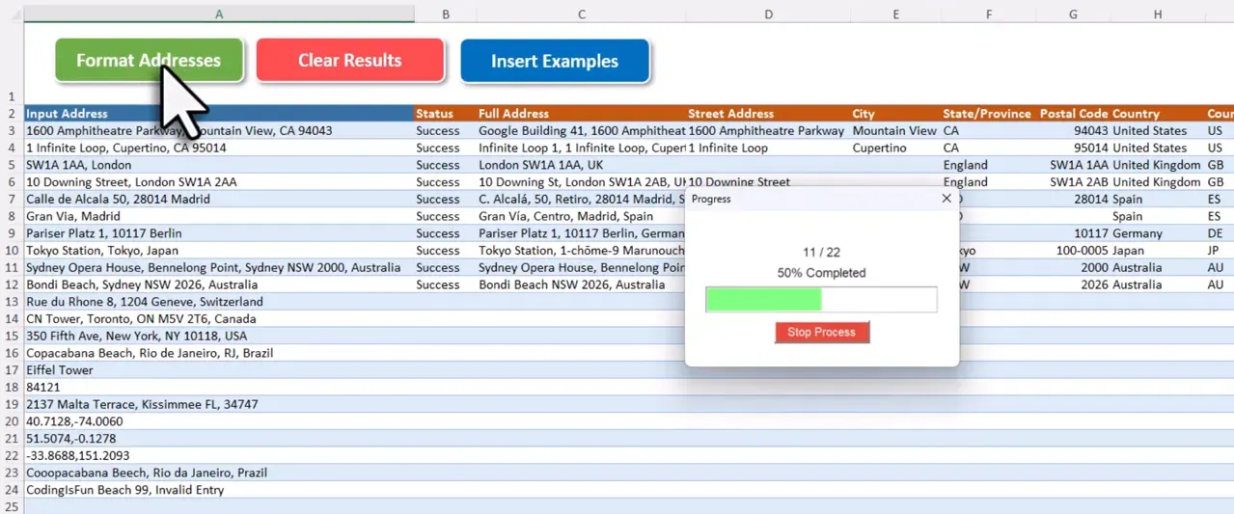The height and width of the screenshot is (514, 1234).
Task: Select cell Gran Via, Madrid
Action: point(219,217)
